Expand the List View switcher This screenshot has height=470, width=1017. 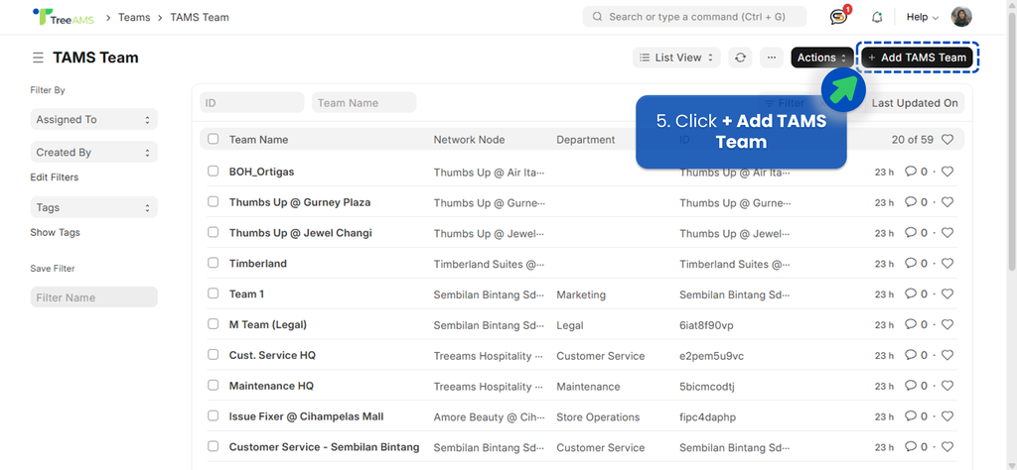(677, 58)
